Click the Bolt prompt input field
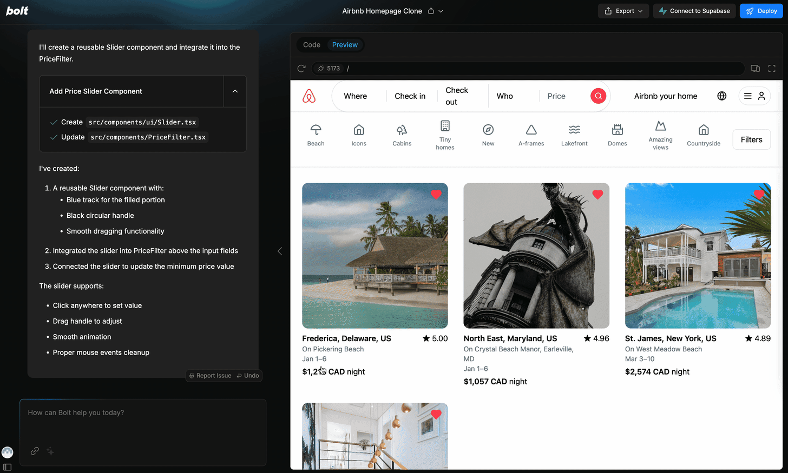The height and width of the screenshot is (473, 788). 143,422
